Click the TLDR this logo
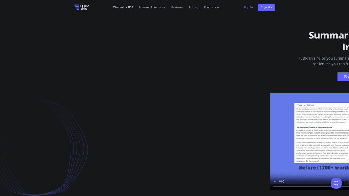 81,7
